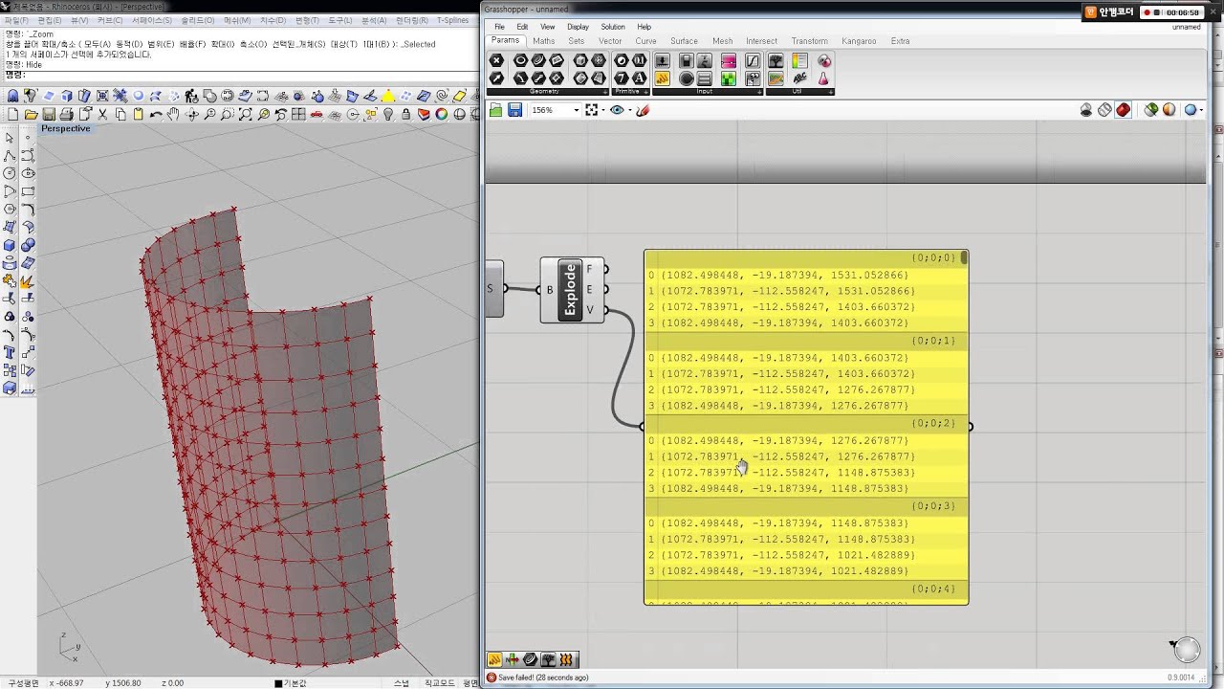Screen dimensions: 1224x689
Task: Open the zoom extents dropdown arrow in Grasshopper
Action: click(603, 111)
